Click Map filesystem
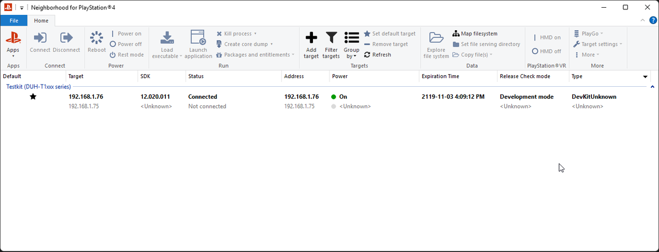This screenshot has width=659, height=252. coord(475,33)
